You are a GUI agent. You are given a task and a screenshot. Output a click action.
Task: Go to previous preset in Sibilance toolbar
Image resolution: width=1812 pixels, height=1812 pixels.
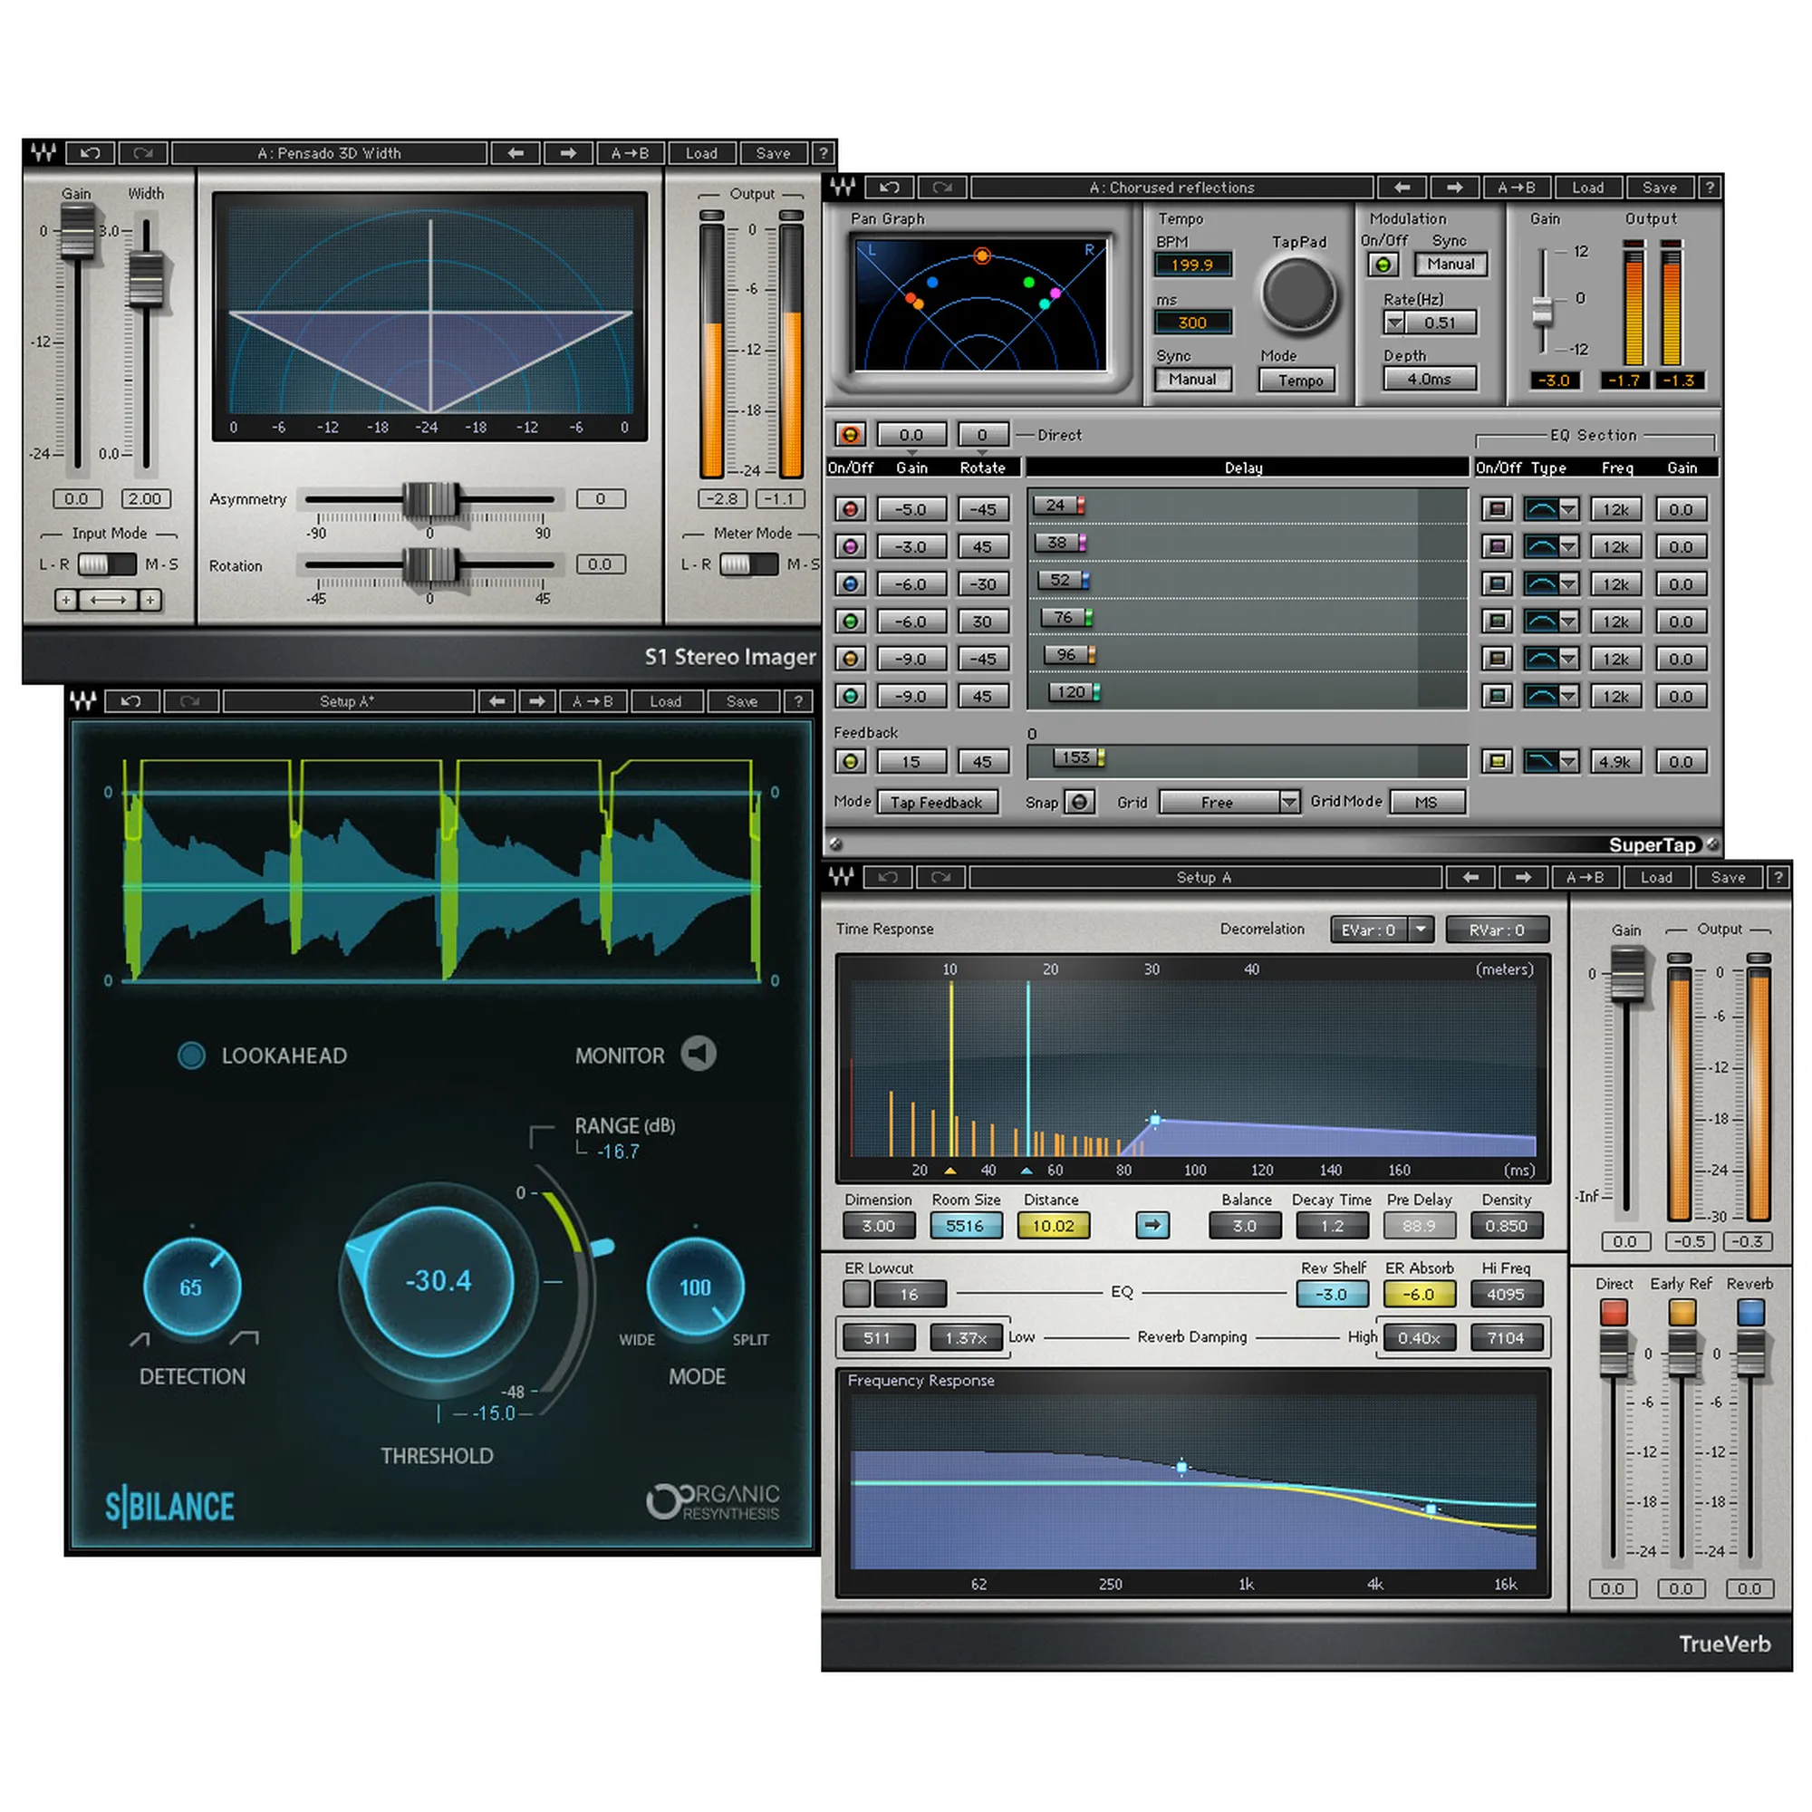497,701
